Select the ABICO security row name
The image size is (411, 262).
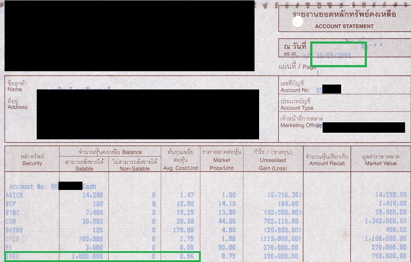click(14, 195)
